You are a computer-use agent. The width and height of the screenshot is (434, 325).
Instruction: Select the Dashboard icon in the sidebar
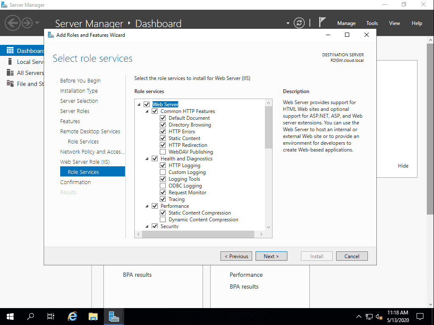click(x=9, y=50)
